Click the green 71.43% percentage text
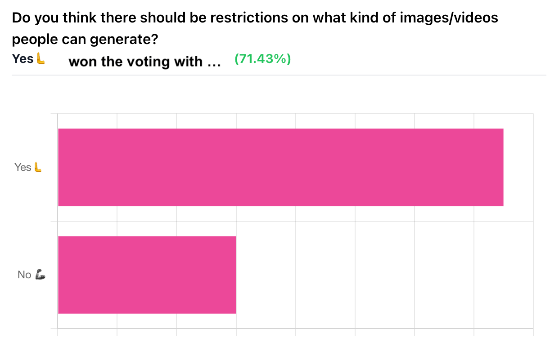Image resolution: width=550 pixels, height=339 pixels. 263,59
